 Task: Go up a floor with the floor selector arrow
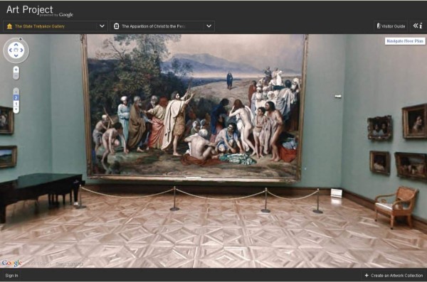(x=16, y=92)
